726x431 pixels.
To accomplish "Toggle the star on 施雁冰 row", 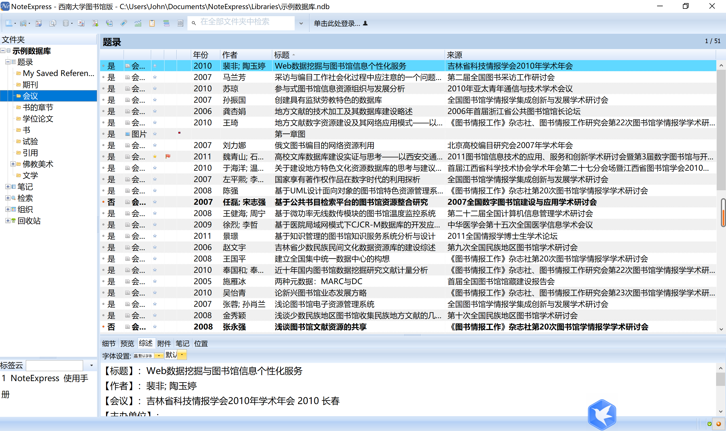I will point(155,281).
